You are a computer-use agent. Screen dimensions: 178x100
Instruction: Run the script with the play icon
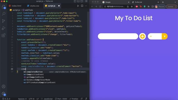(78, 6)
